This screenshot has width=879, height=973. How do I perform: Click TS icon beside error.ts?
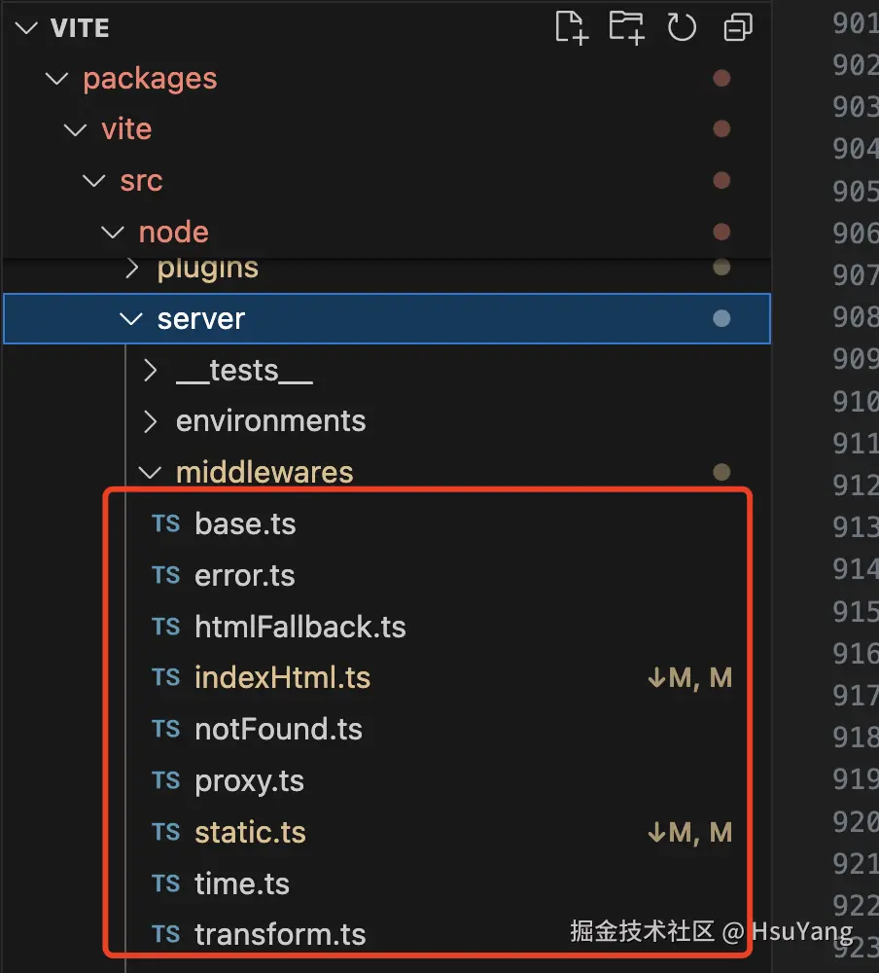click(166, 575)
